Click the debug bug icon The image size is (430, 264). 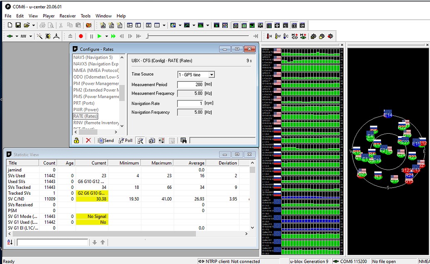click(48, 37)
